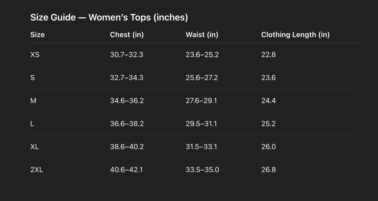Click chest value 34.6–36.2
The image size is (378, 201).
pyautogui.click(x=127, y=101)
